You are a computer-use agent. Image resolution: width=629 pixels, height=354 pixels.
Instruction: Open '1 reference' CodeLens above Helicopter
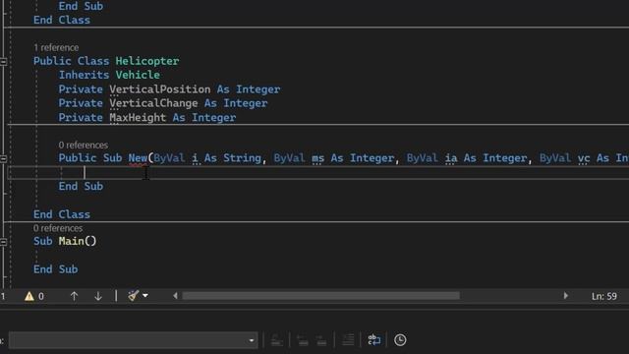[x=56, y=47]
